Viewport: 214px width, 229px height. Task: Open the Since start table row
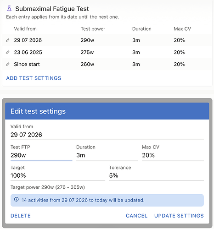(x=107, y=64)
